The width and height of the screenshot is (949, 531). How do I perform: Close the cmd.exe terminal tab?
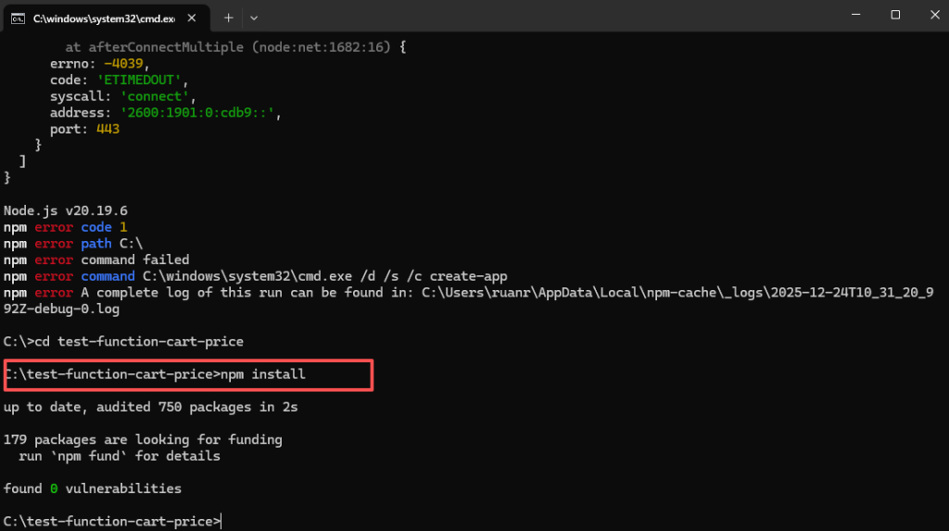click(193, 18)
